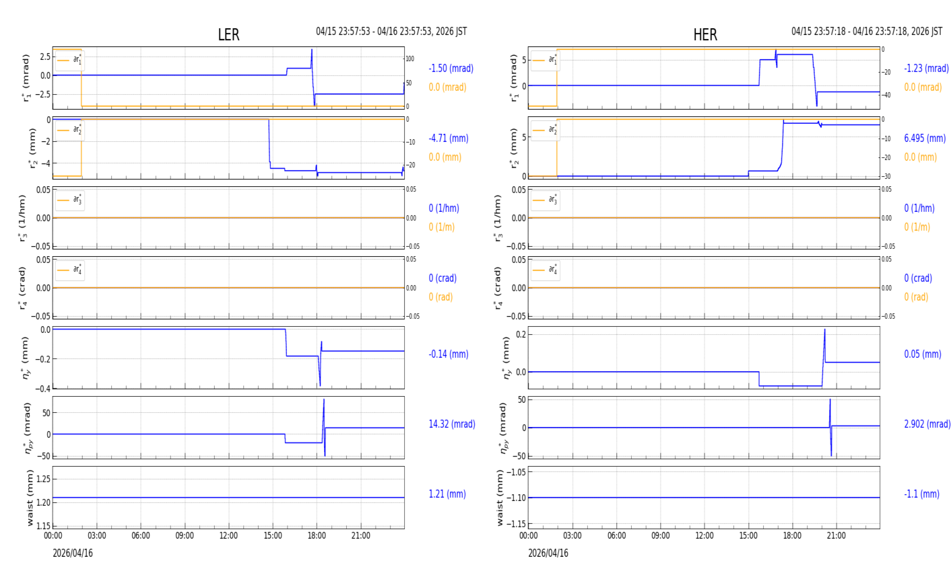
Task: Click the 2026/04/16 date under LER
Action: (73, 553)
